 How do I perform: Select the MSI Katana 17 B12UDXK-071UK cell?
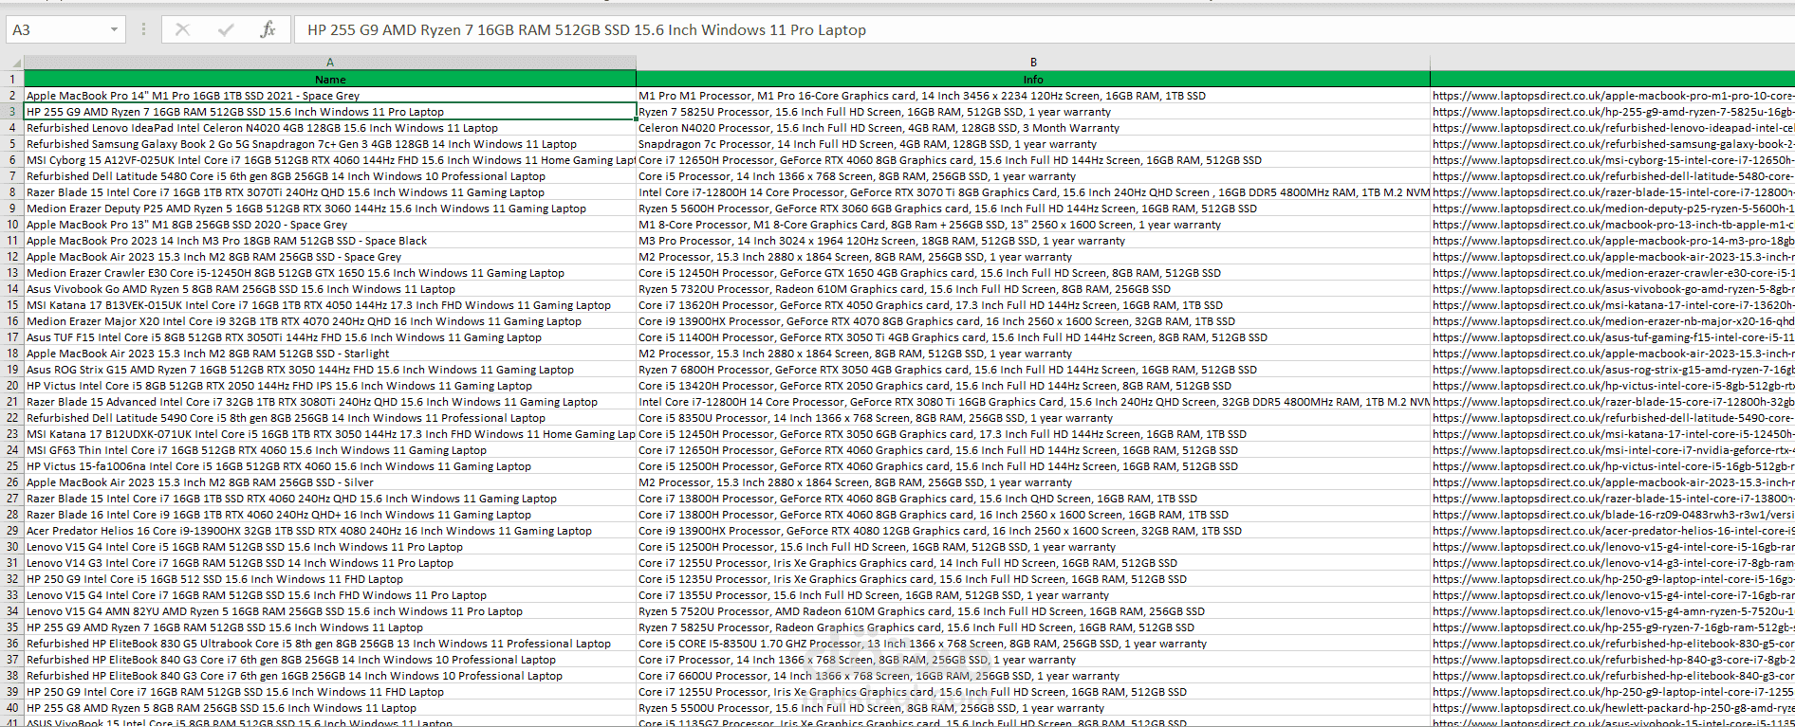330,434
